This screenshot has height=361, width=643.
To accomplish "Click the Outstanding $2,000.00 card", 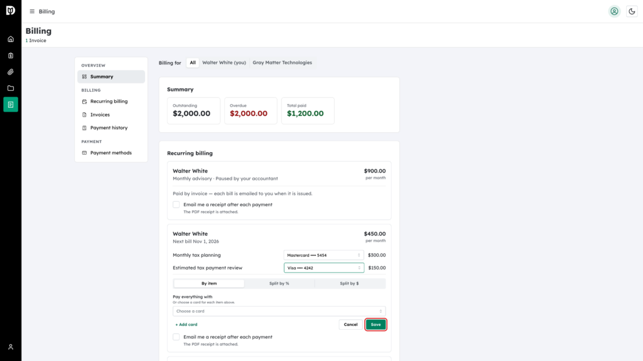I will (x=193, y=110).
